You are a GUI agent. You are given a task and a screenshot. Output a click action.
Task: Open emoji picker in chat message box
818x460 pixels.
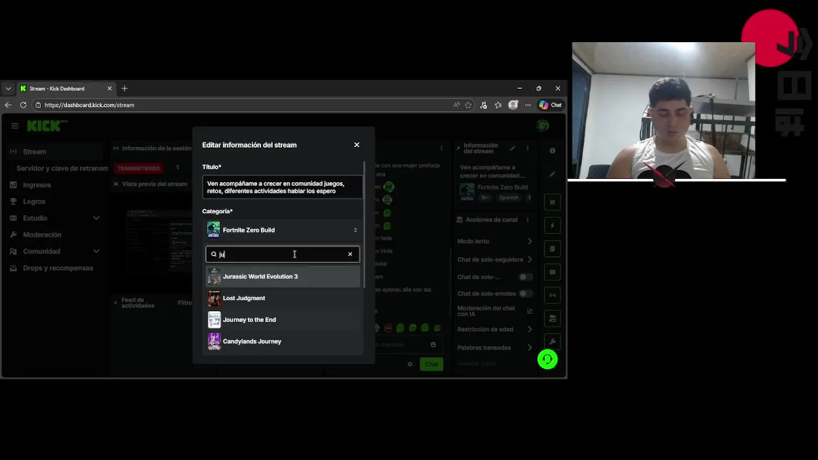coord(433,345)
